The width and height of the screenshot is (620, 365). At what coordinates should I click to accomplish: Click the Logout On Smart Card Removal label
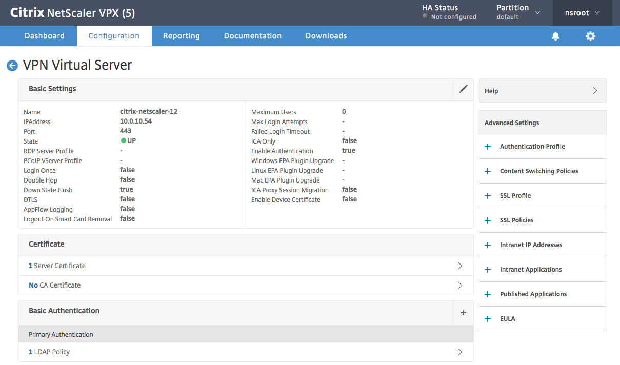click(68, 219)
